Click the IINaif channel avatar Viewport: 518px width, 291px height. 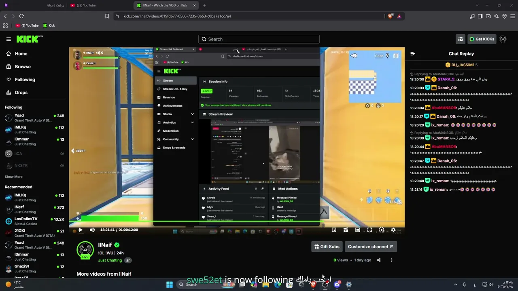tap(85, 250)
